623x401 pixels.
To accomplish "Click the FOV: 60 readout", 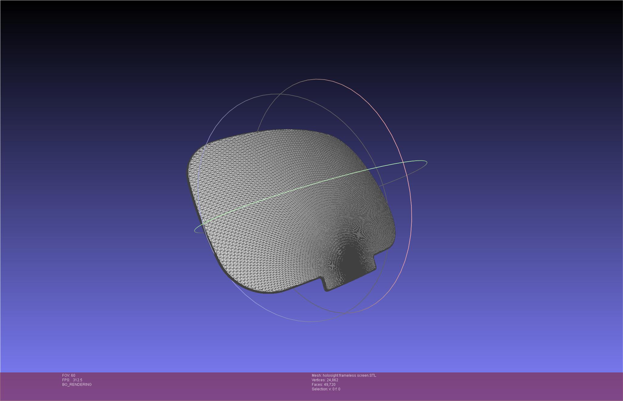I will click(x=69, y=375).
